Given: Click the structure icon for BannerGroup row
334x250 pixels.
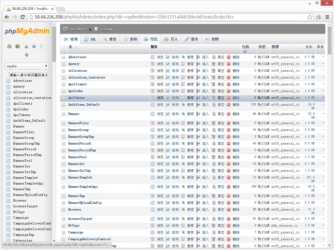Looking at the screenshot, I should [168, 130].
